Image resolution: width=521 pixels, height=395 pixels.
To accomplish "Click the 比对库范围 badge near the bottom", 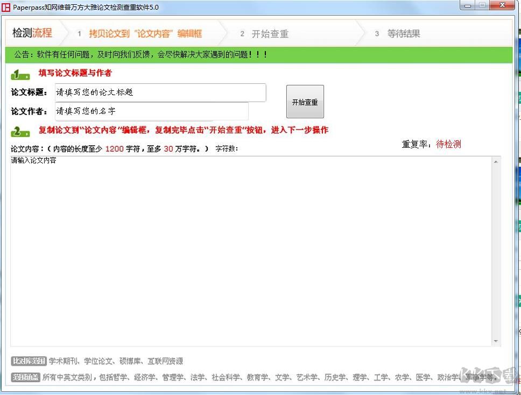I will click(x=27, y=361).
